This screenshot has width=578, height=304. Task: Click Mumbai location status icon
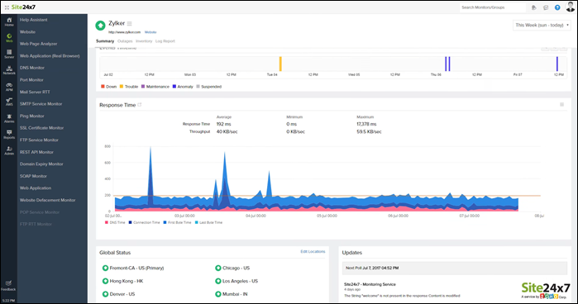coord(217,294)
